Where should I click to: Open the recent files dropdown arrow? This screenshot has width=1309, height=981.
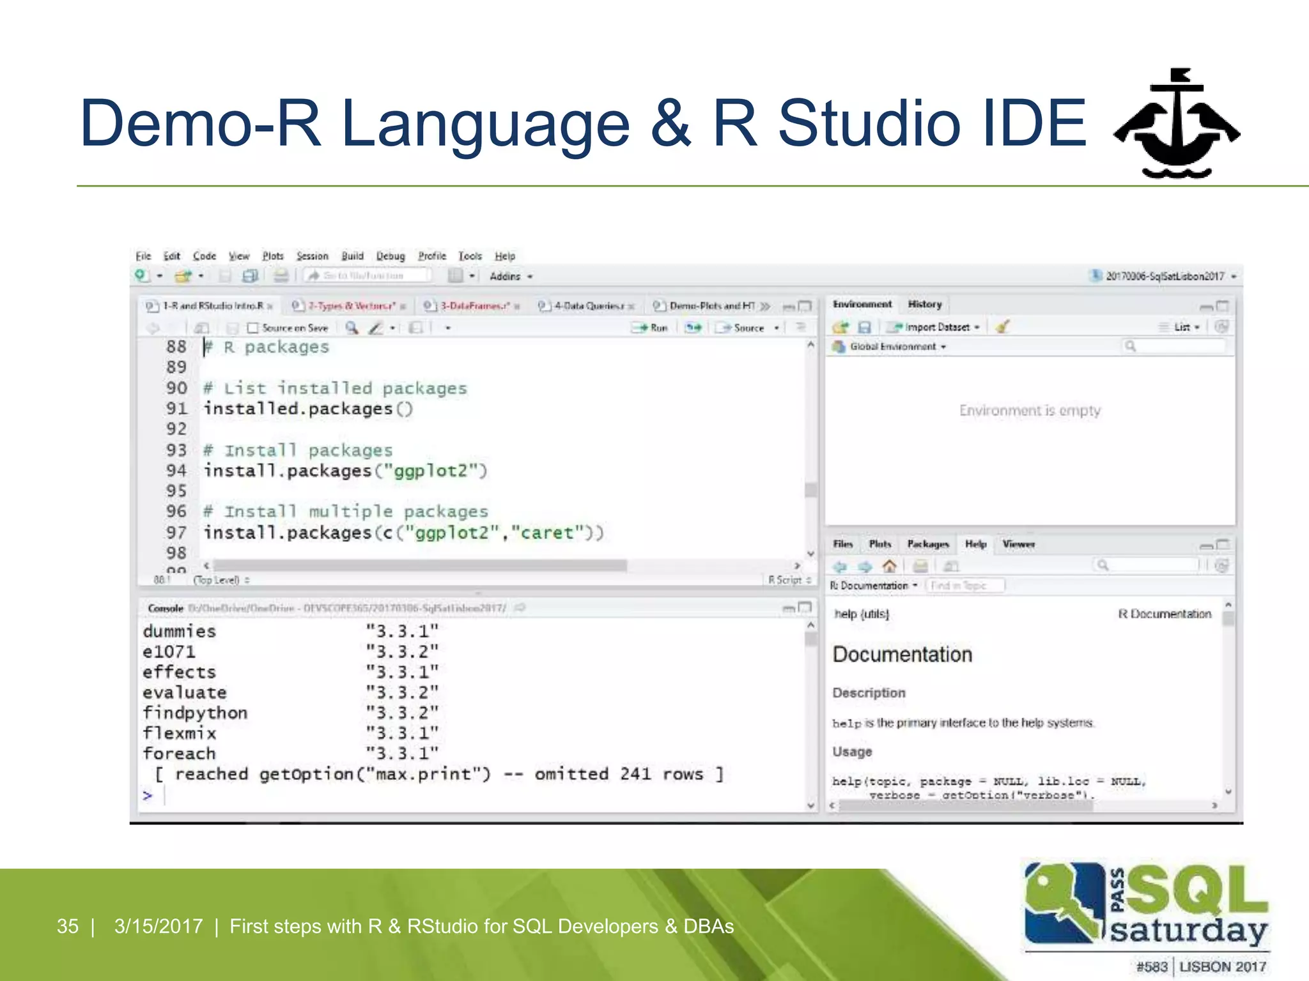pyautogui.click(x=201, y=277)
